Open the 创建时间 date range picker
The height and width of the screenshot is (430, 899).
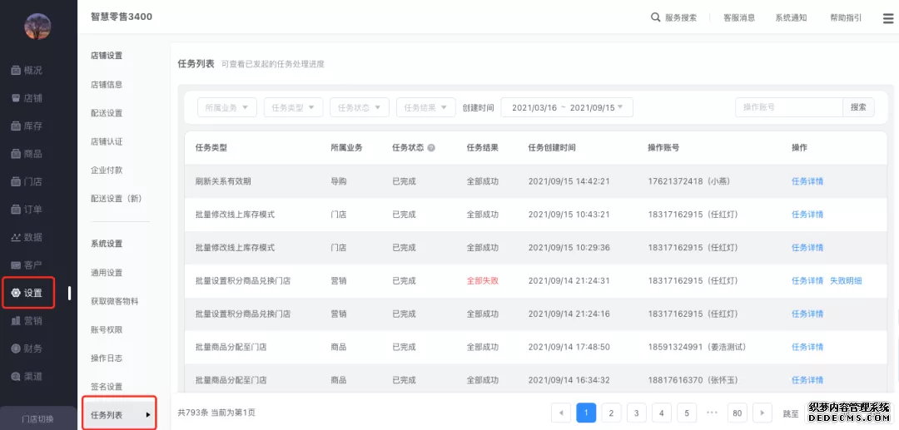(567, 107)
